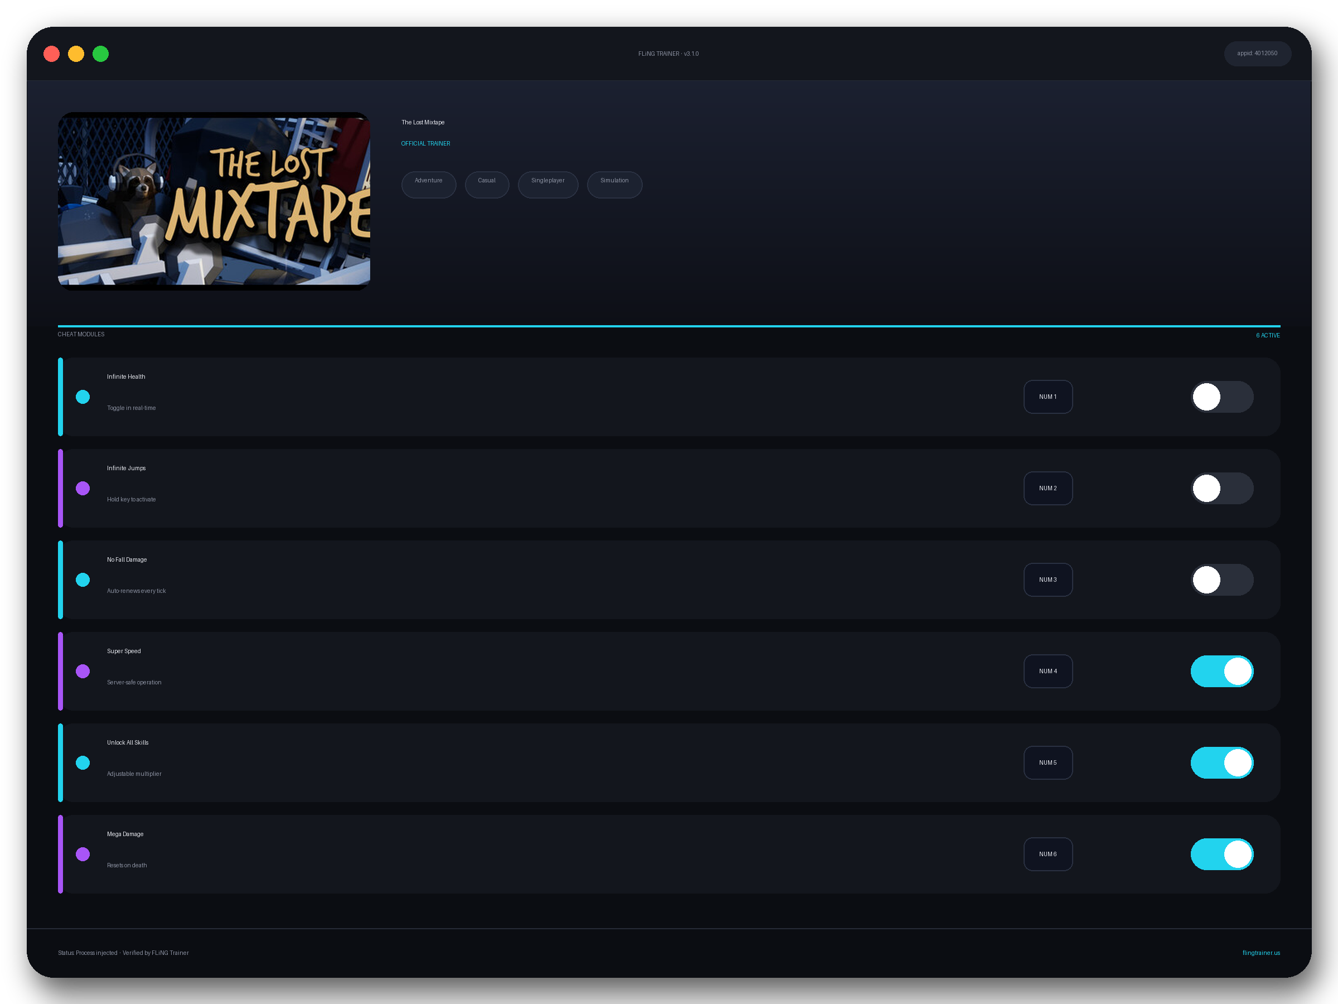
Task: Click the CHEAT MODULES heading
Action: (81, 334)
